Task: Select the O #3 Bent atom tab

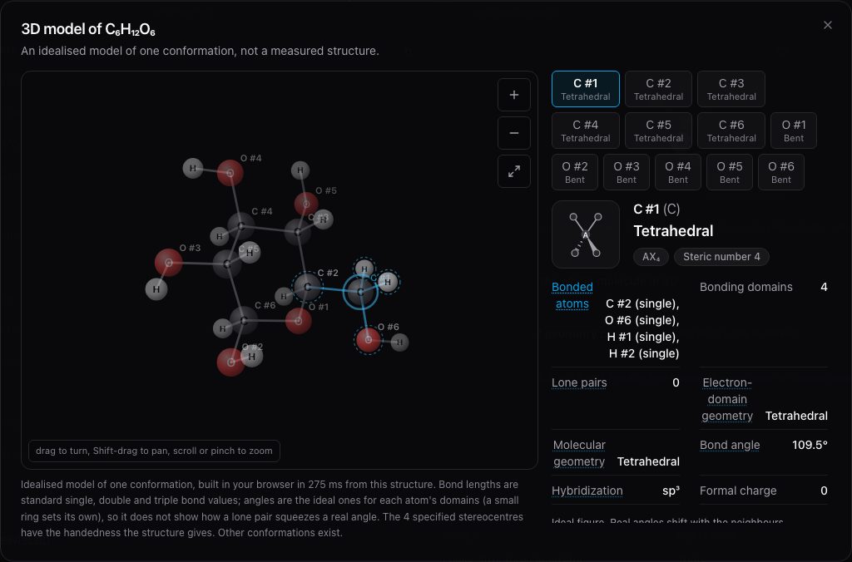Action: pyautogui.click(x=626, y=173)
